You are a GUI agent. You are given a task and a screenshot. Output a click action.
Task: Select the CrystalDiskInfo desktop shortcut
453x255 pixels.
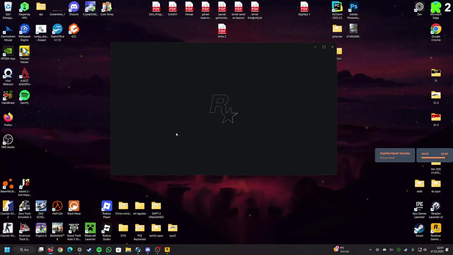point(90,8)
